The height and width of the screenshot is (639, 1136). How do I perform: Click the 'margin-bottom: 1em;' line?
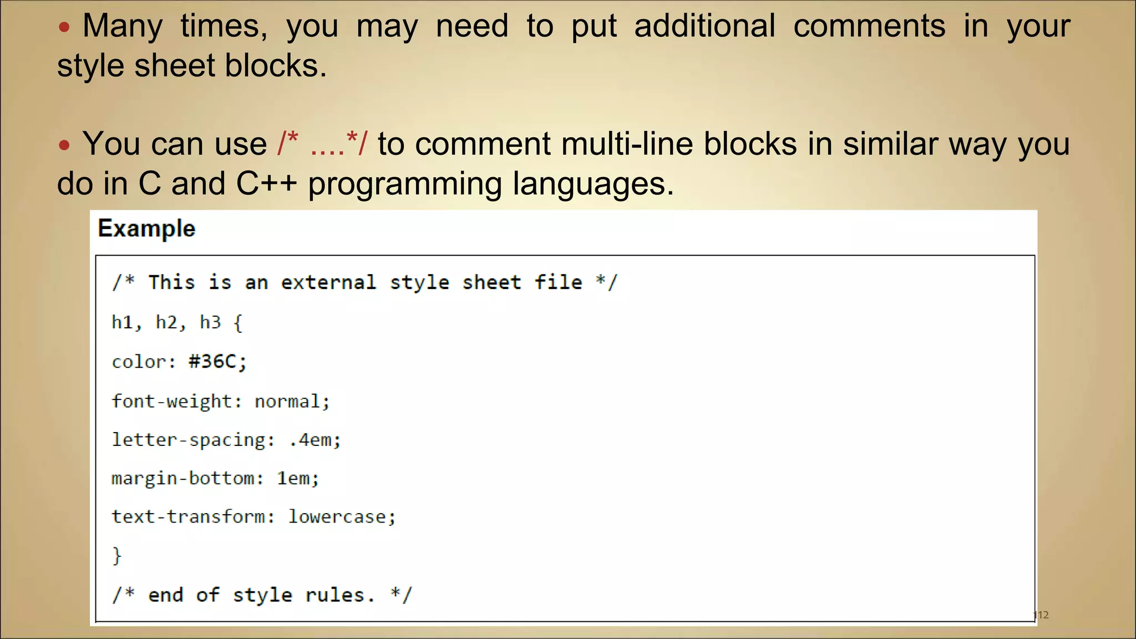215,478
